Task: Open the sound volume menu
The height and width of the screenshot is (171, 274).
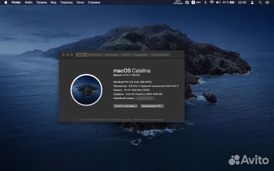Action: pos(218,3)
